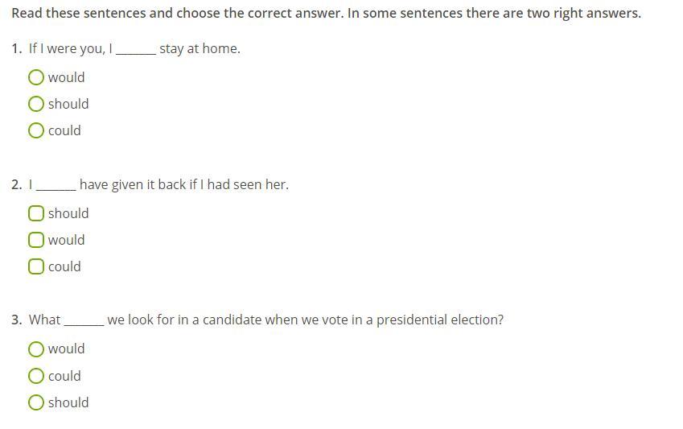The height and width of the screenshot is (429, 683).
Task: Click the 'stay at home.' sentence text
Action: pyautogui.click(x=200, y=48)
